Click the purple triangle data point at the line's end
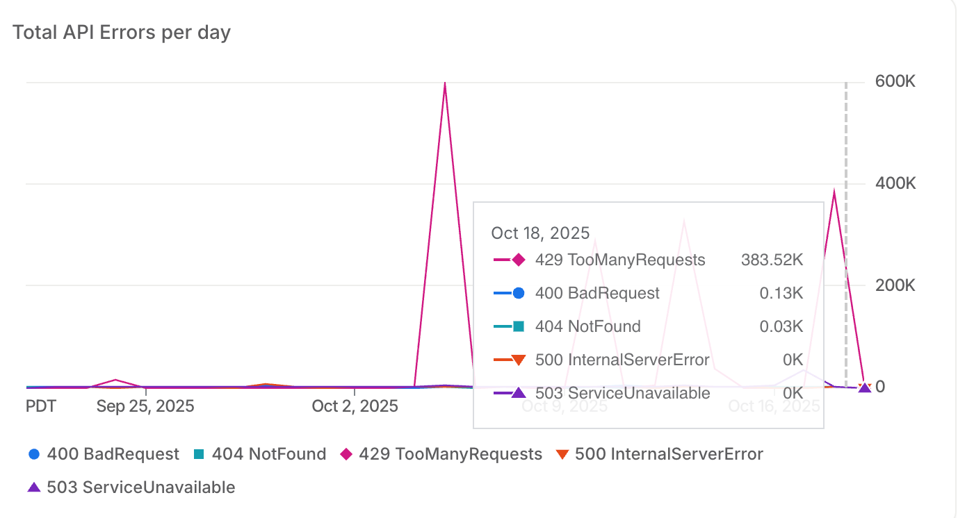The image size is (958, 518). pyautogui.click(x=864, y=387)
